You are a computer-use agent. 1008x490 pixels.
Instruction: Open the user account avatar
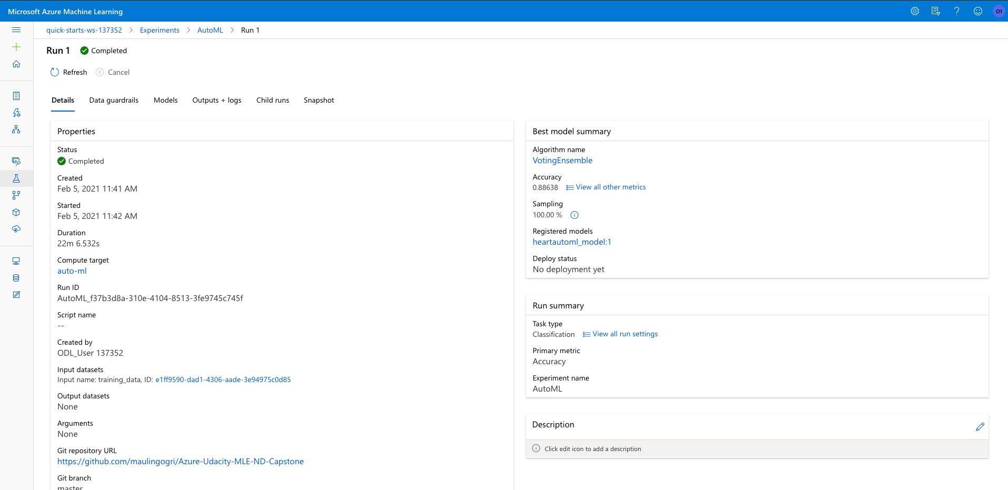tap(999, 11)
